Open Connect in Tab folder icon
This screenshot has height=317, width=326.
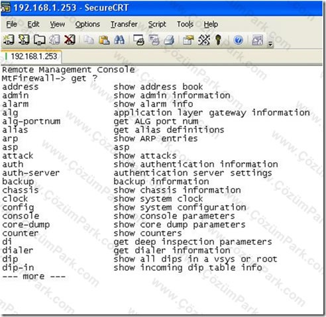(39, 40)
